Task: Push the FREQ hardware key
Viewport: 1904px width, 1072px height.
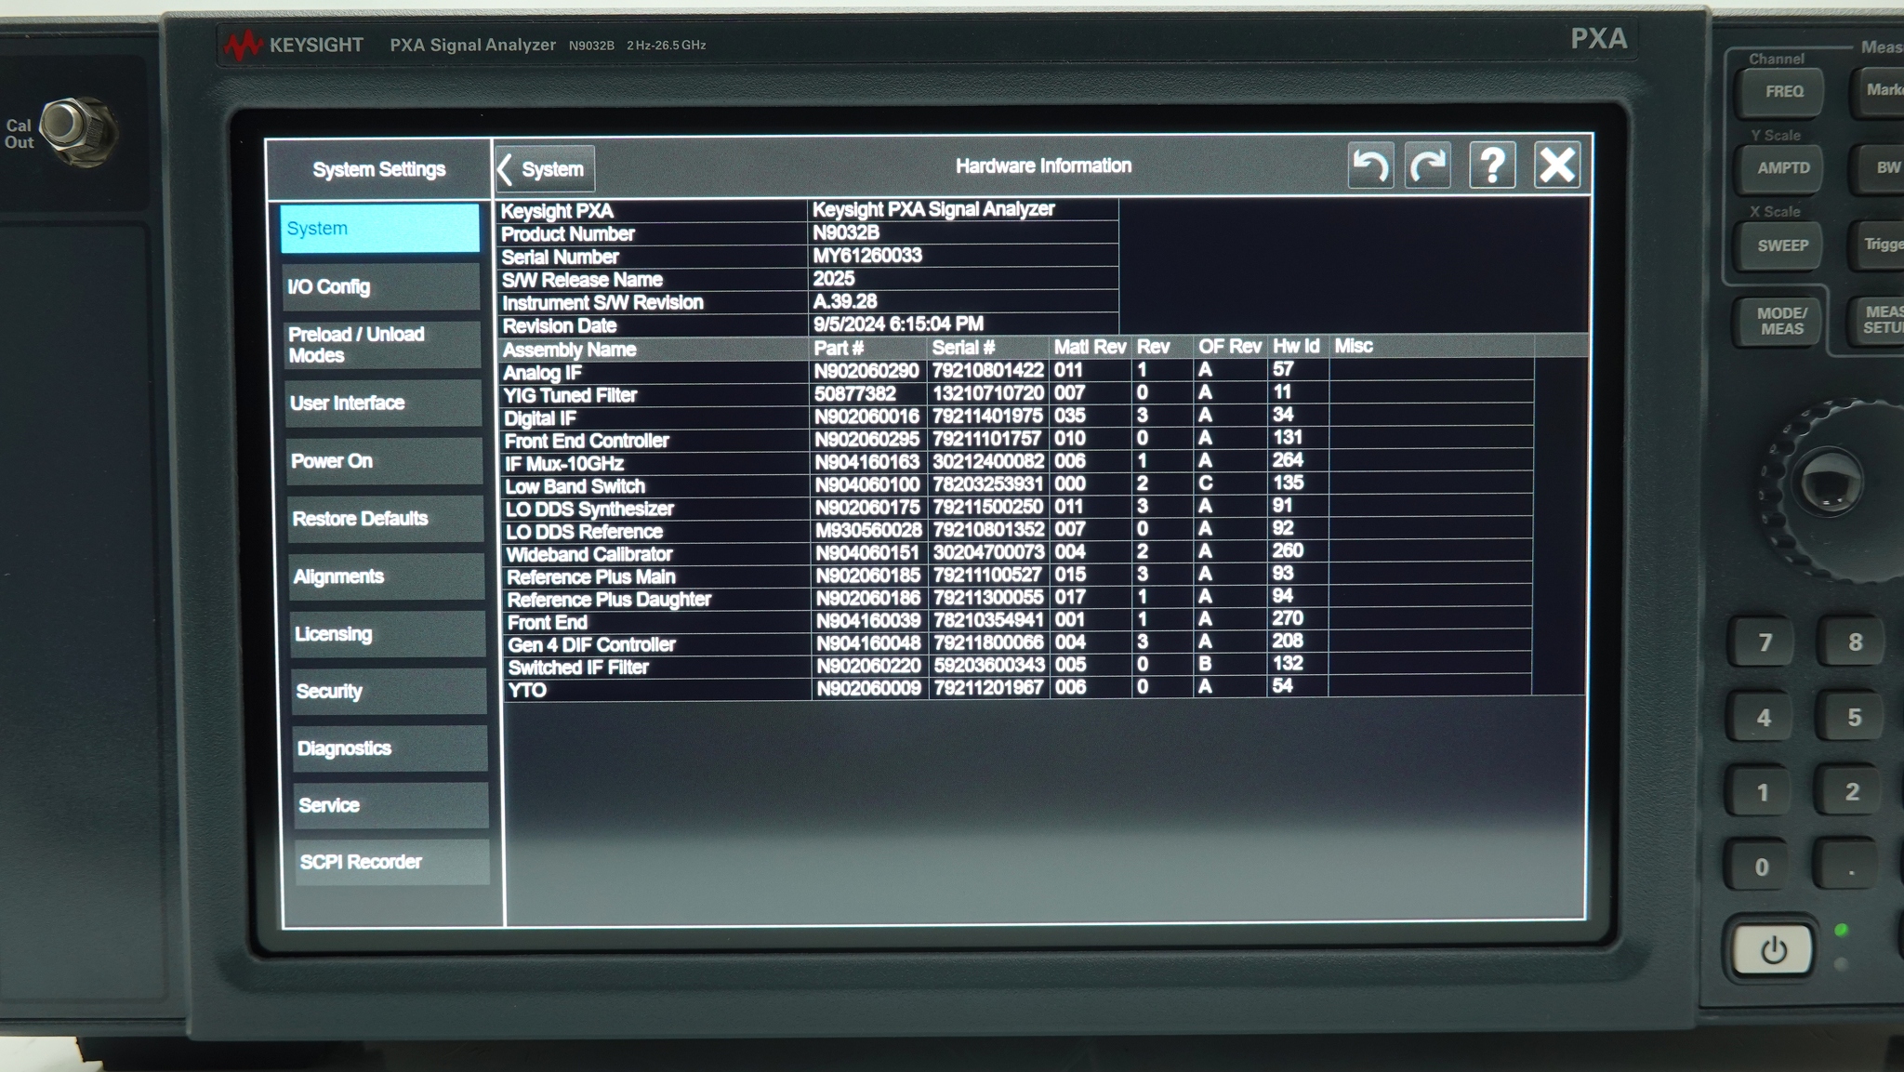Action: tap(1782, 92)
